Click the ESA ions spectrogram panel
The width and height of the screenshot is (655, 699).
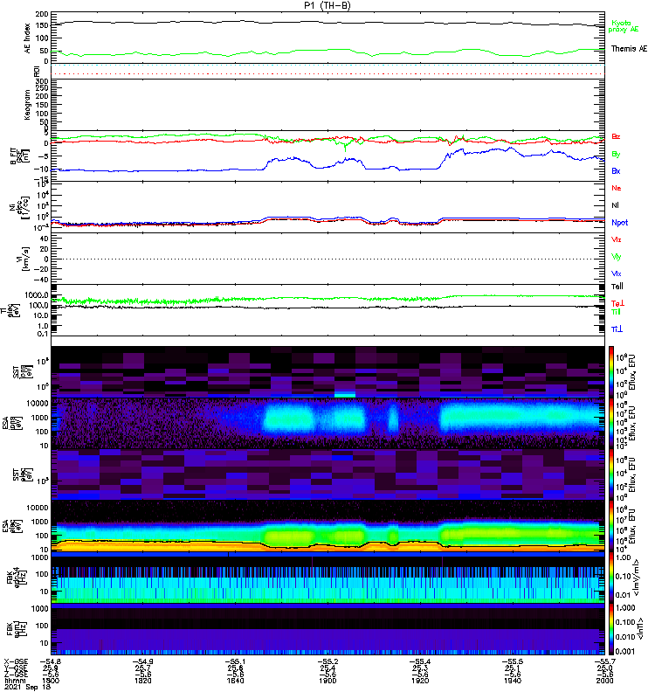[x=328, y=423]
